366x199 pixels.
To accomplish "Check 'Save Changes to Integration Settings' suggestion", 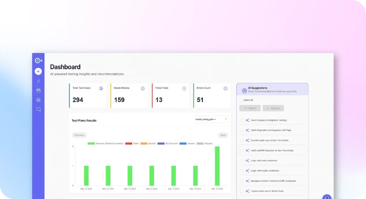I will [242, 120].
